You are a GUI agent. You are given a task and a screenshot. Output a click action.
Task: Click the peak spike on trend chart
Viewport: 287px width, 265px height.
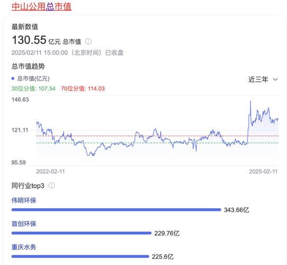(x=250, y=101)
